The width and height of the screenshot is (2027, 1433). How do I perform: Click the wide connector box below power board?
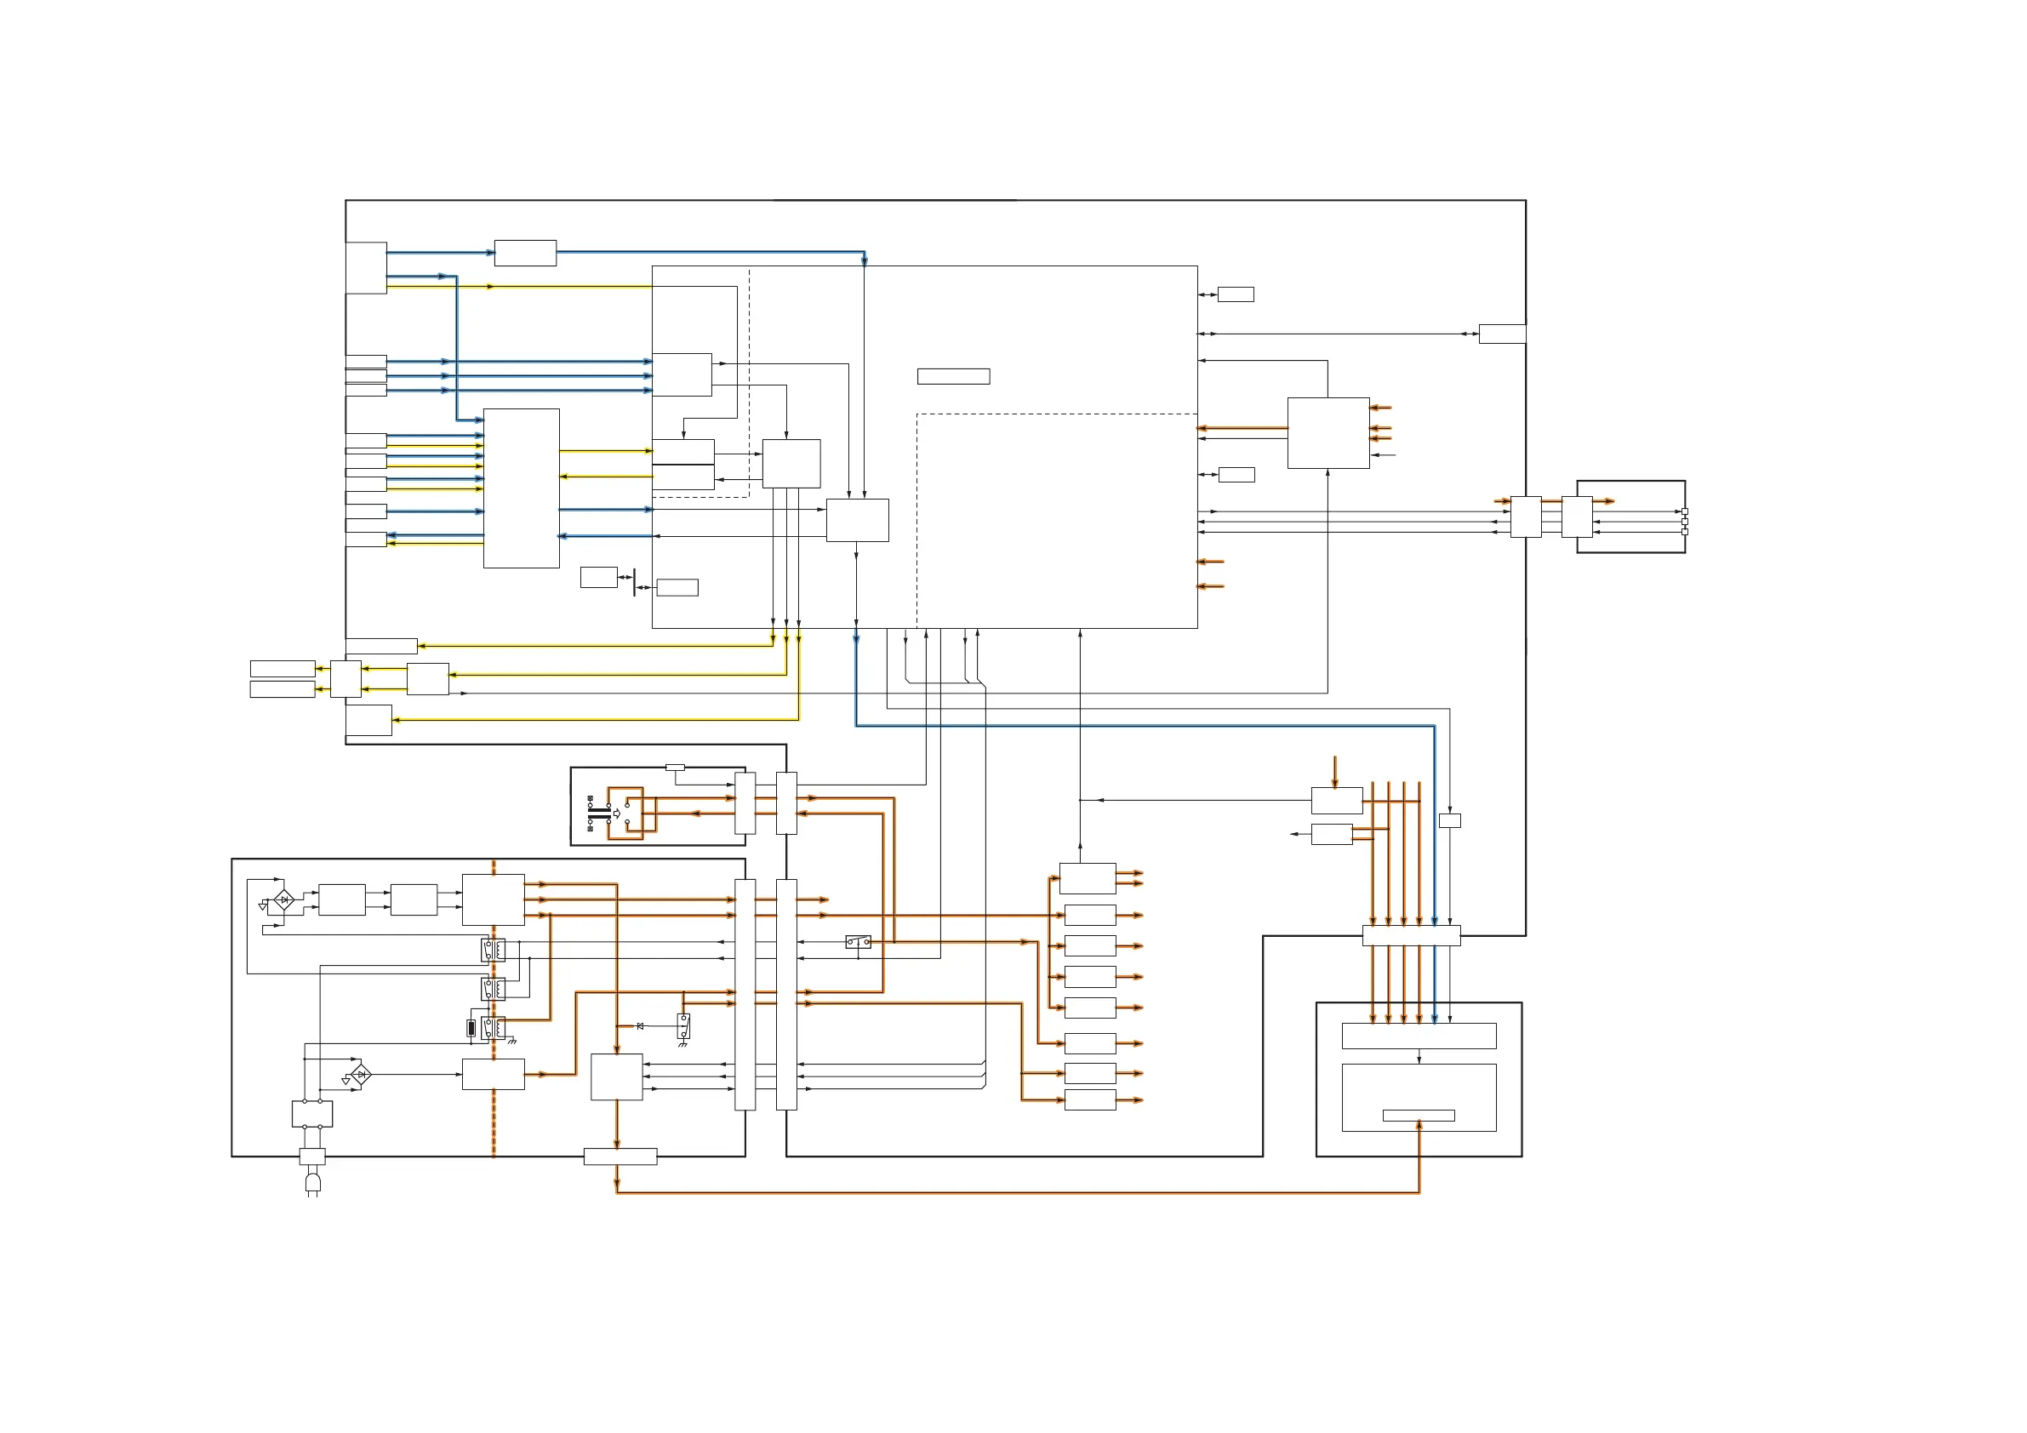coord(620,1156)
